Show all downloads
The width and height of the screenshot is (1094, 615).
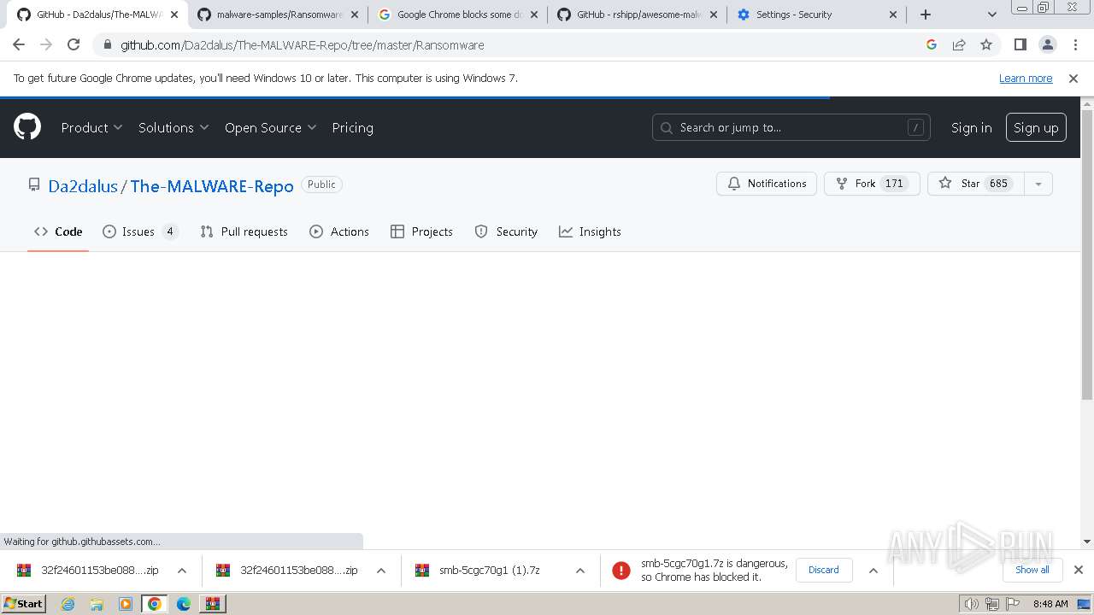1032,570
